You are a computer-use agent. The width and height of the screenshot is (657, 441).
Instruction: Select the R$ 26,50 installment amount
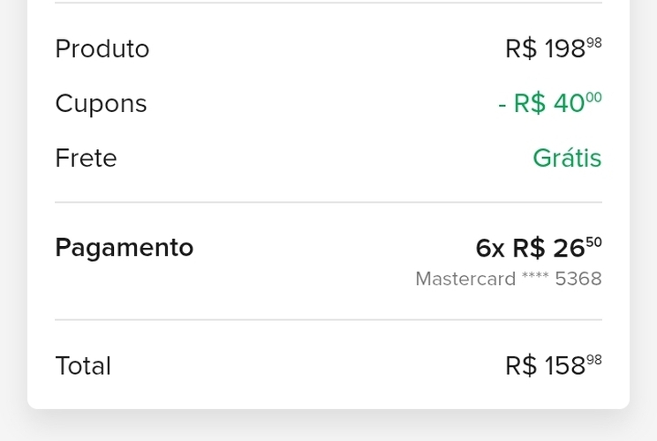tap(556, 248)
